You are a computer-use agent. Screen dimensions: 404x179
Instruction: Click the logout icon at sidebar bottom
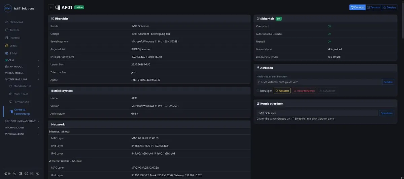[37, 173]
